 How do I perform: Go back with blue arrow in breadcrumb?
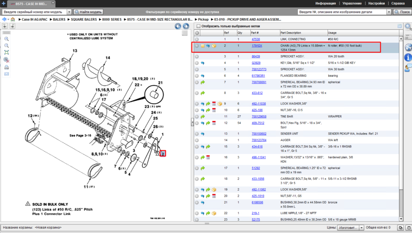click(4, 19)
